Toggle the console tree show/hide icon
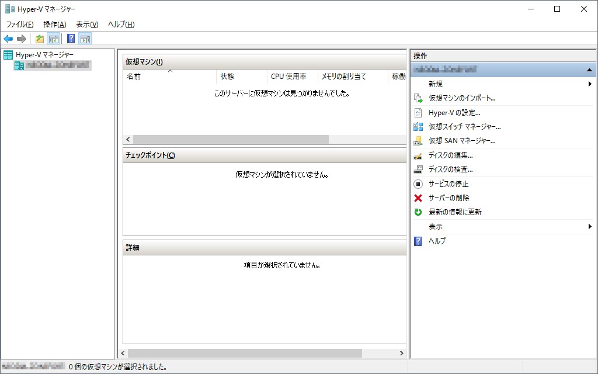598x374 pixels. point(53,39)
